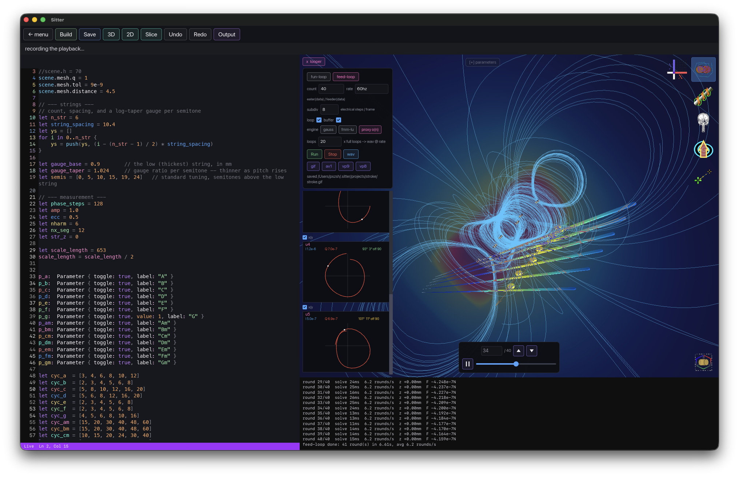
Task: Export the recording as av1
Action: [x=329, y=167]
